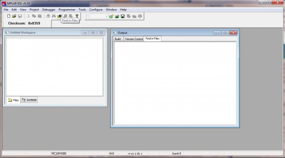
Task: Click inside the workspace file tree area
Action: click(54, 67)
